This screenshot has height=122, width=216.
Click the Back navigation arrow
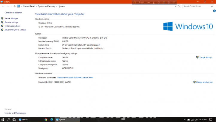click(3, 6)
